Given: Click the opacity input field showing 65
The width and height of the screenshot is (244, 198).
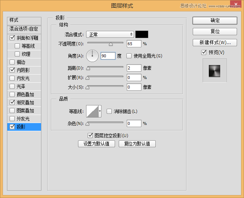Looking at the screenshot, I should click(x=134, y=44).
